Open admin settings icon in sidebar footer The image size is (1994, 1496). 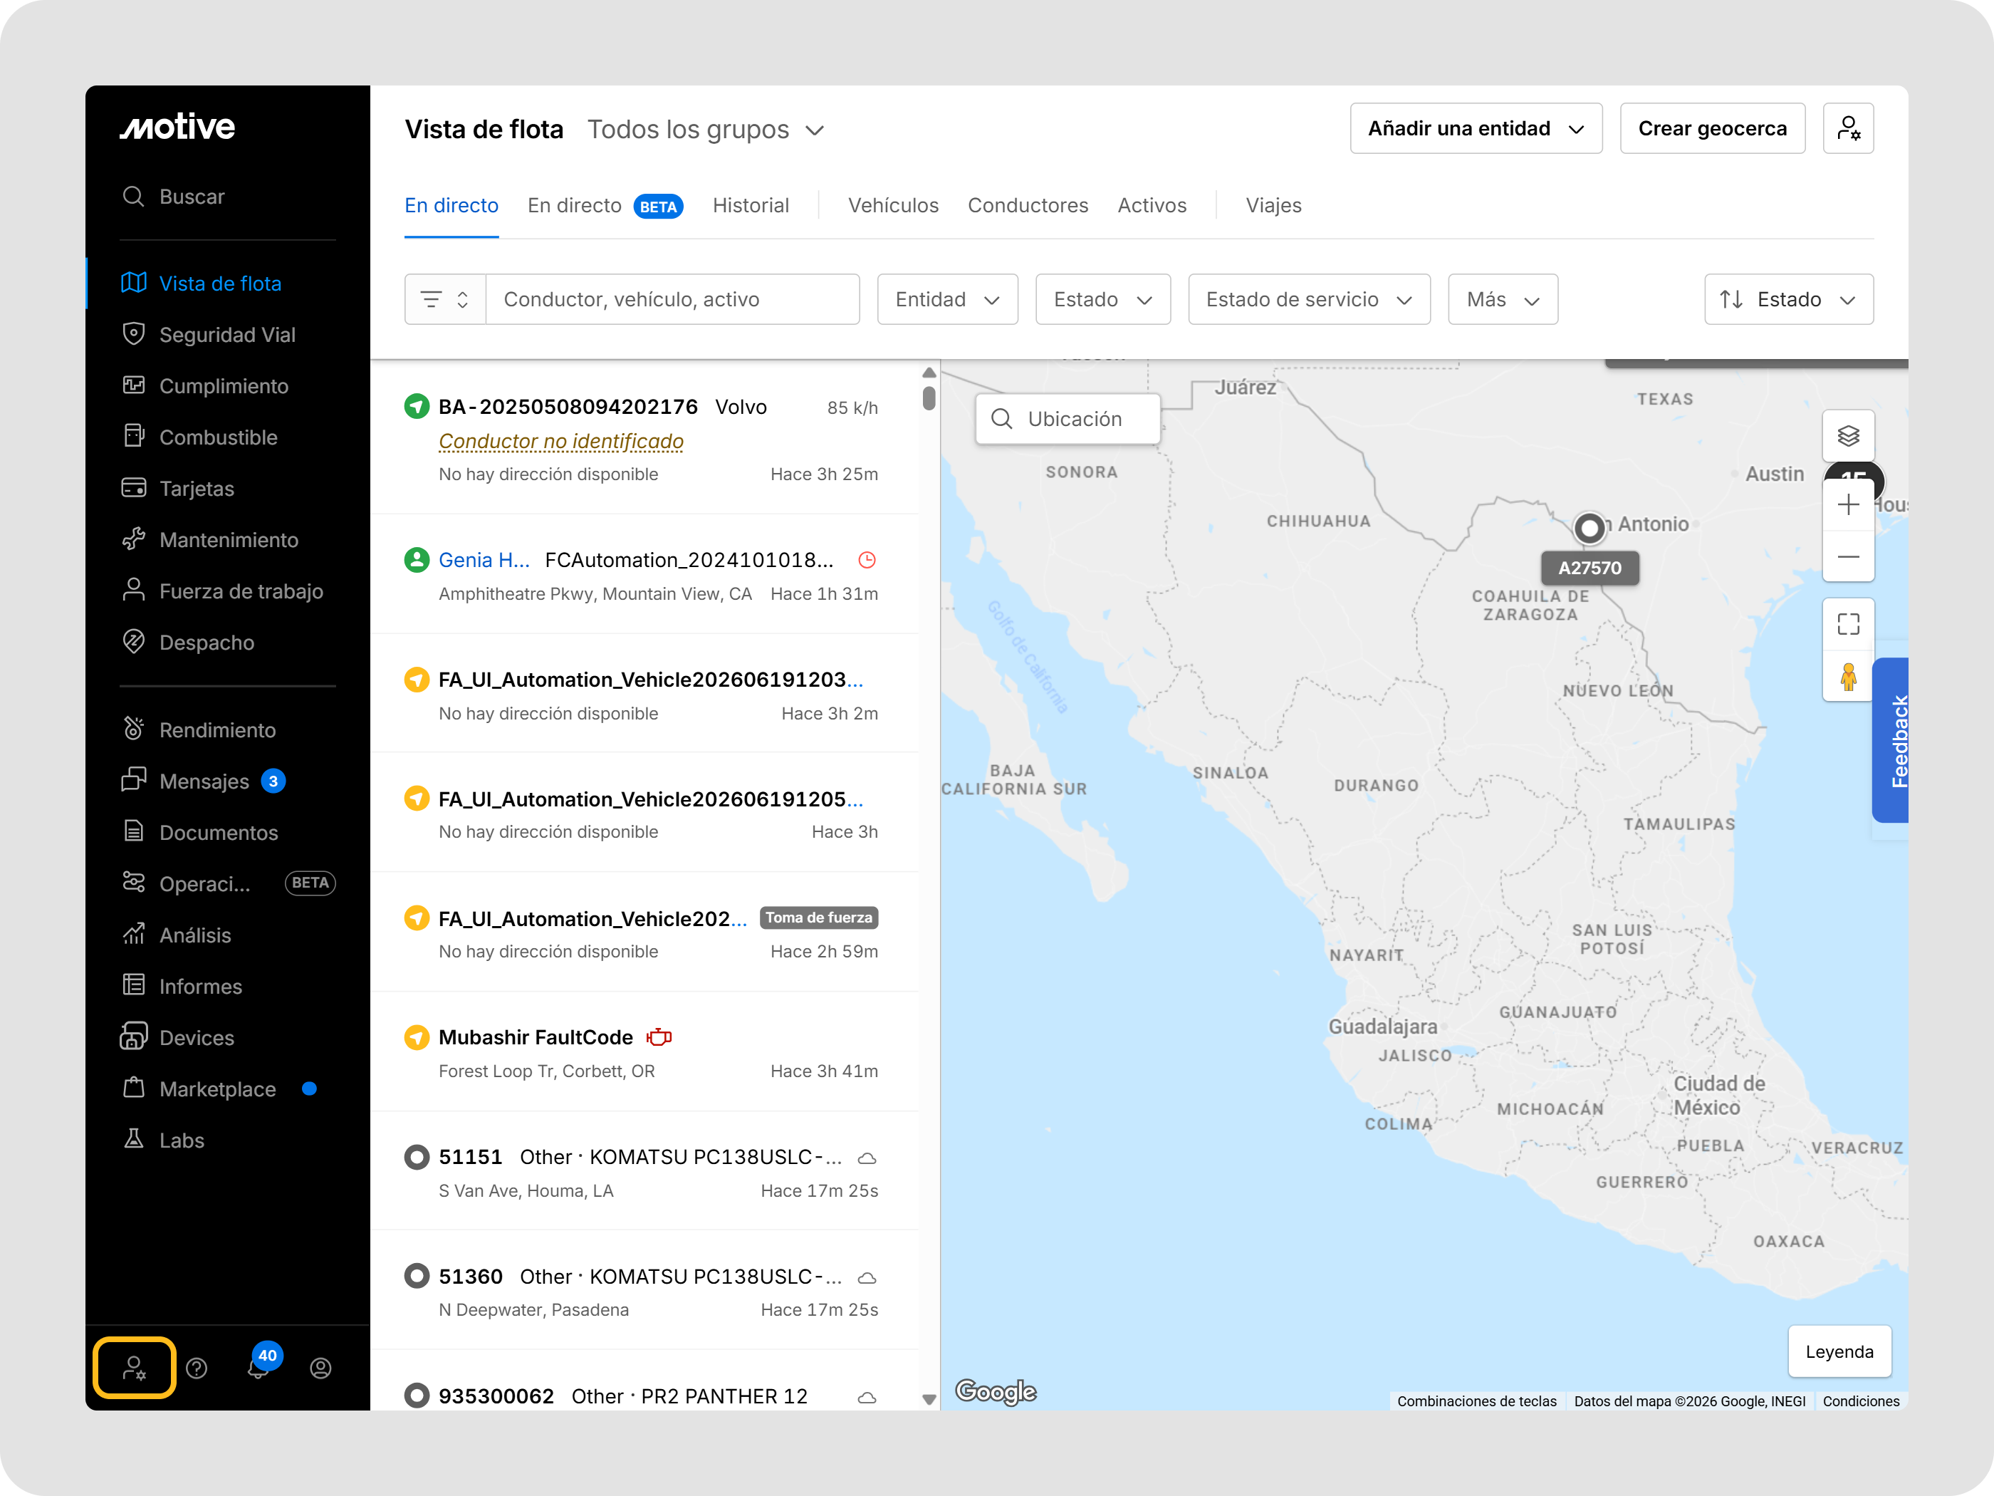pyautogui.click(x=133, y=1368)
